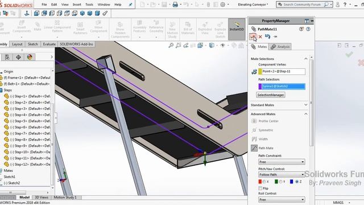This screenshot has height=205, width=364.
Task: Choose the Symmetric mate icon
Action: click(254, 130)
